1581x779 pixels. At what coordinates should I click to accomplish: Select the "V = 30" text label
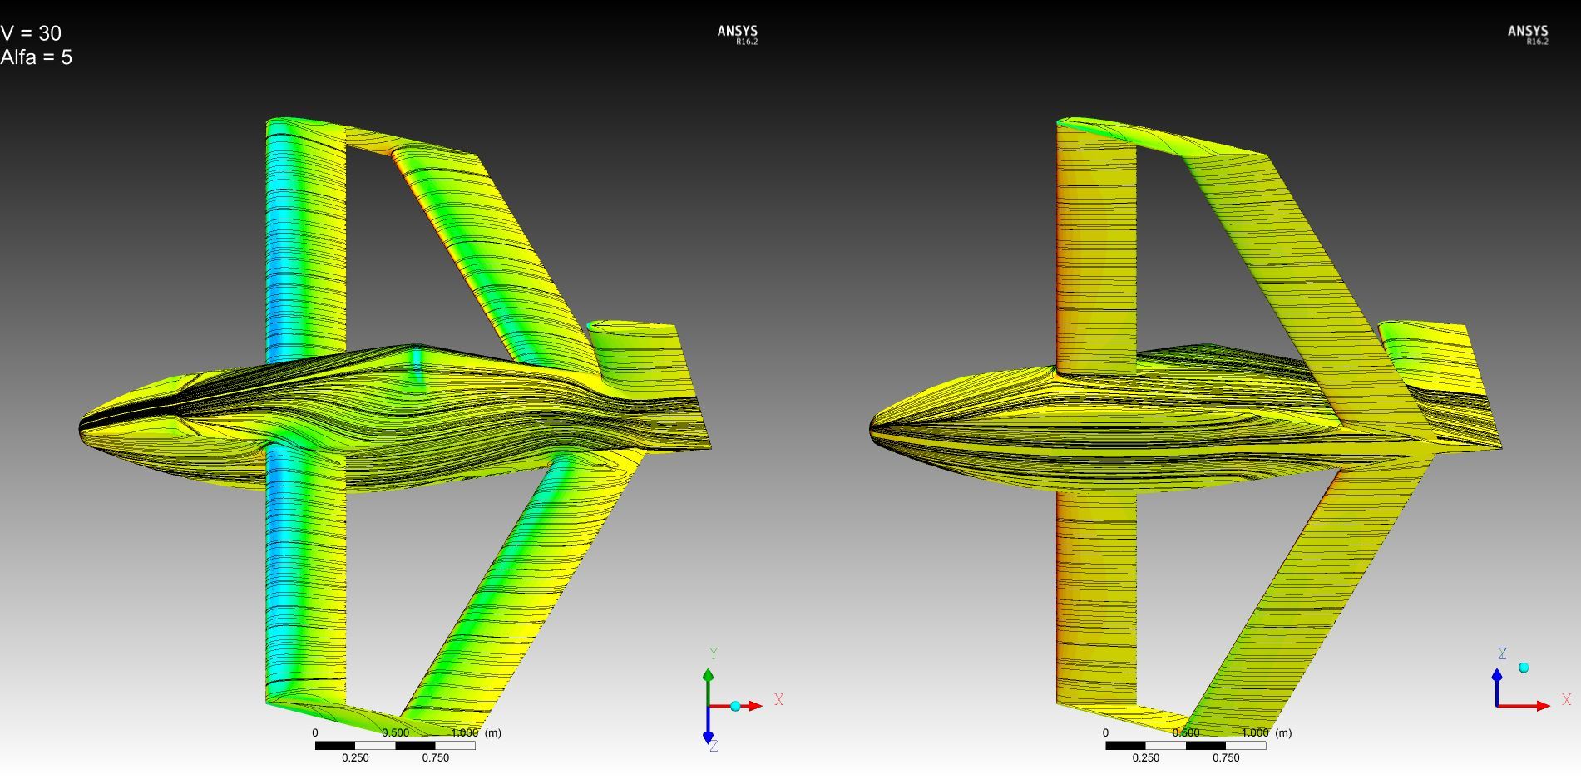(x=31, y=33)
